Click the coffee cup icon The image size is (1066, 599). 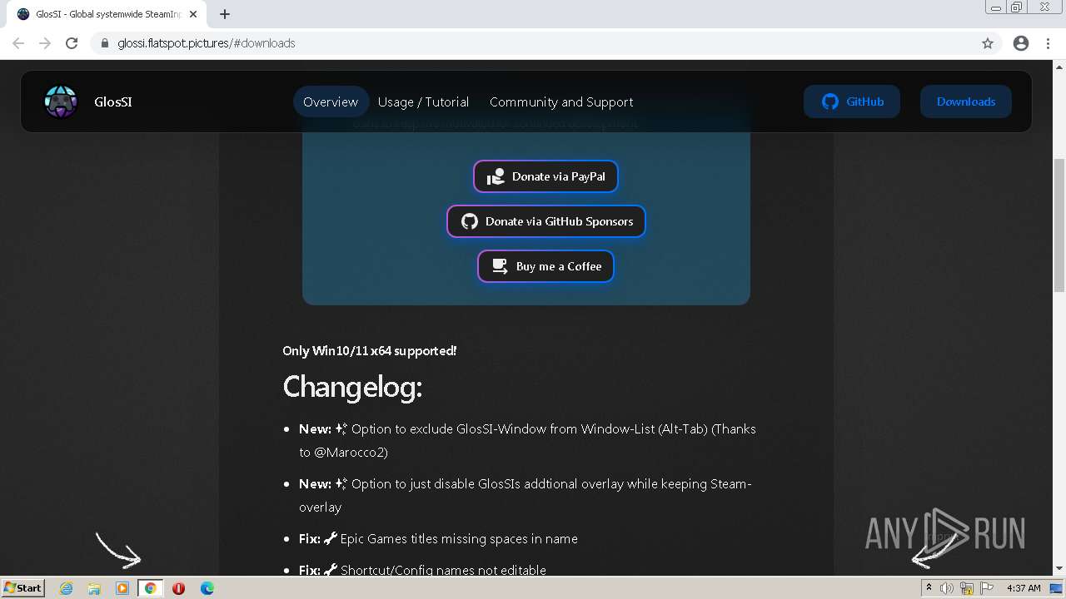click(x=500, y=266)
